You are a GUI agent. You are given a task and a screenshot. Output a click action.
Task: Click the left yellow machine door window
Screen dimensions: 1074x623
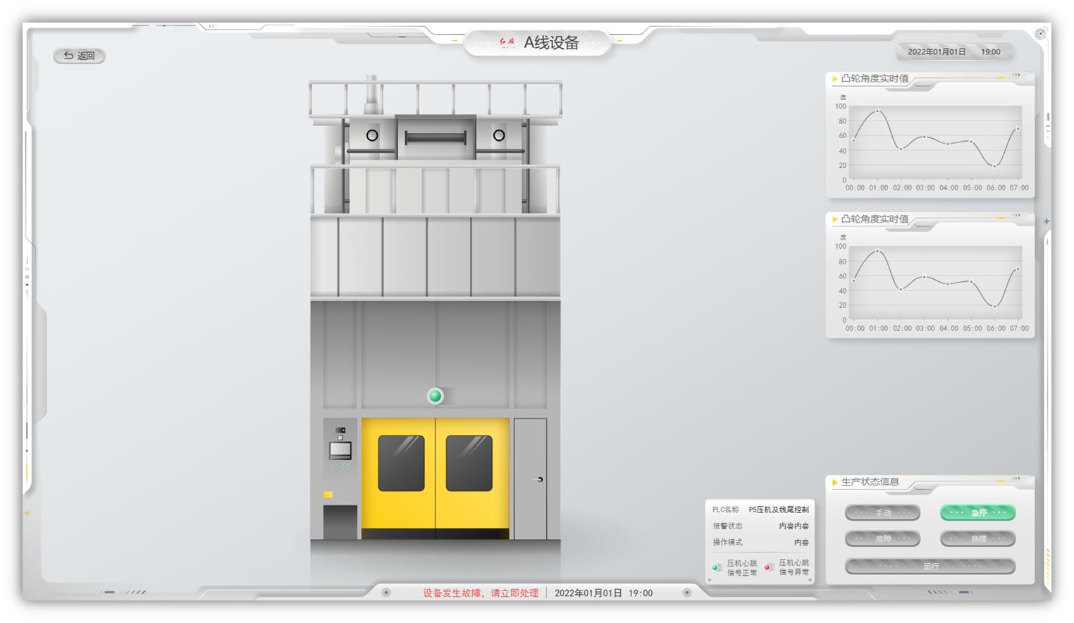[401, 463]
